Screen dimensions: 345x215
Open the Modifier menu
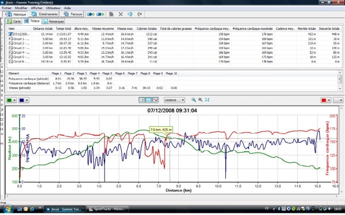coord(21,8)
